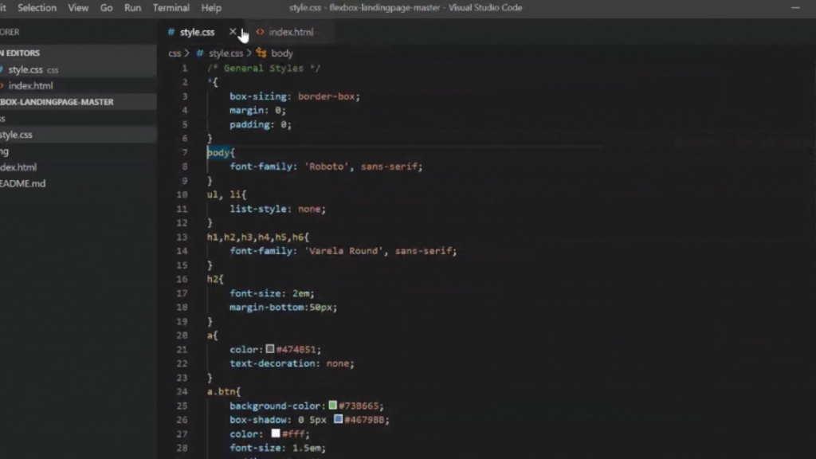Open the Terminal menu
This screenshot has height=459, width=816.
171,8
